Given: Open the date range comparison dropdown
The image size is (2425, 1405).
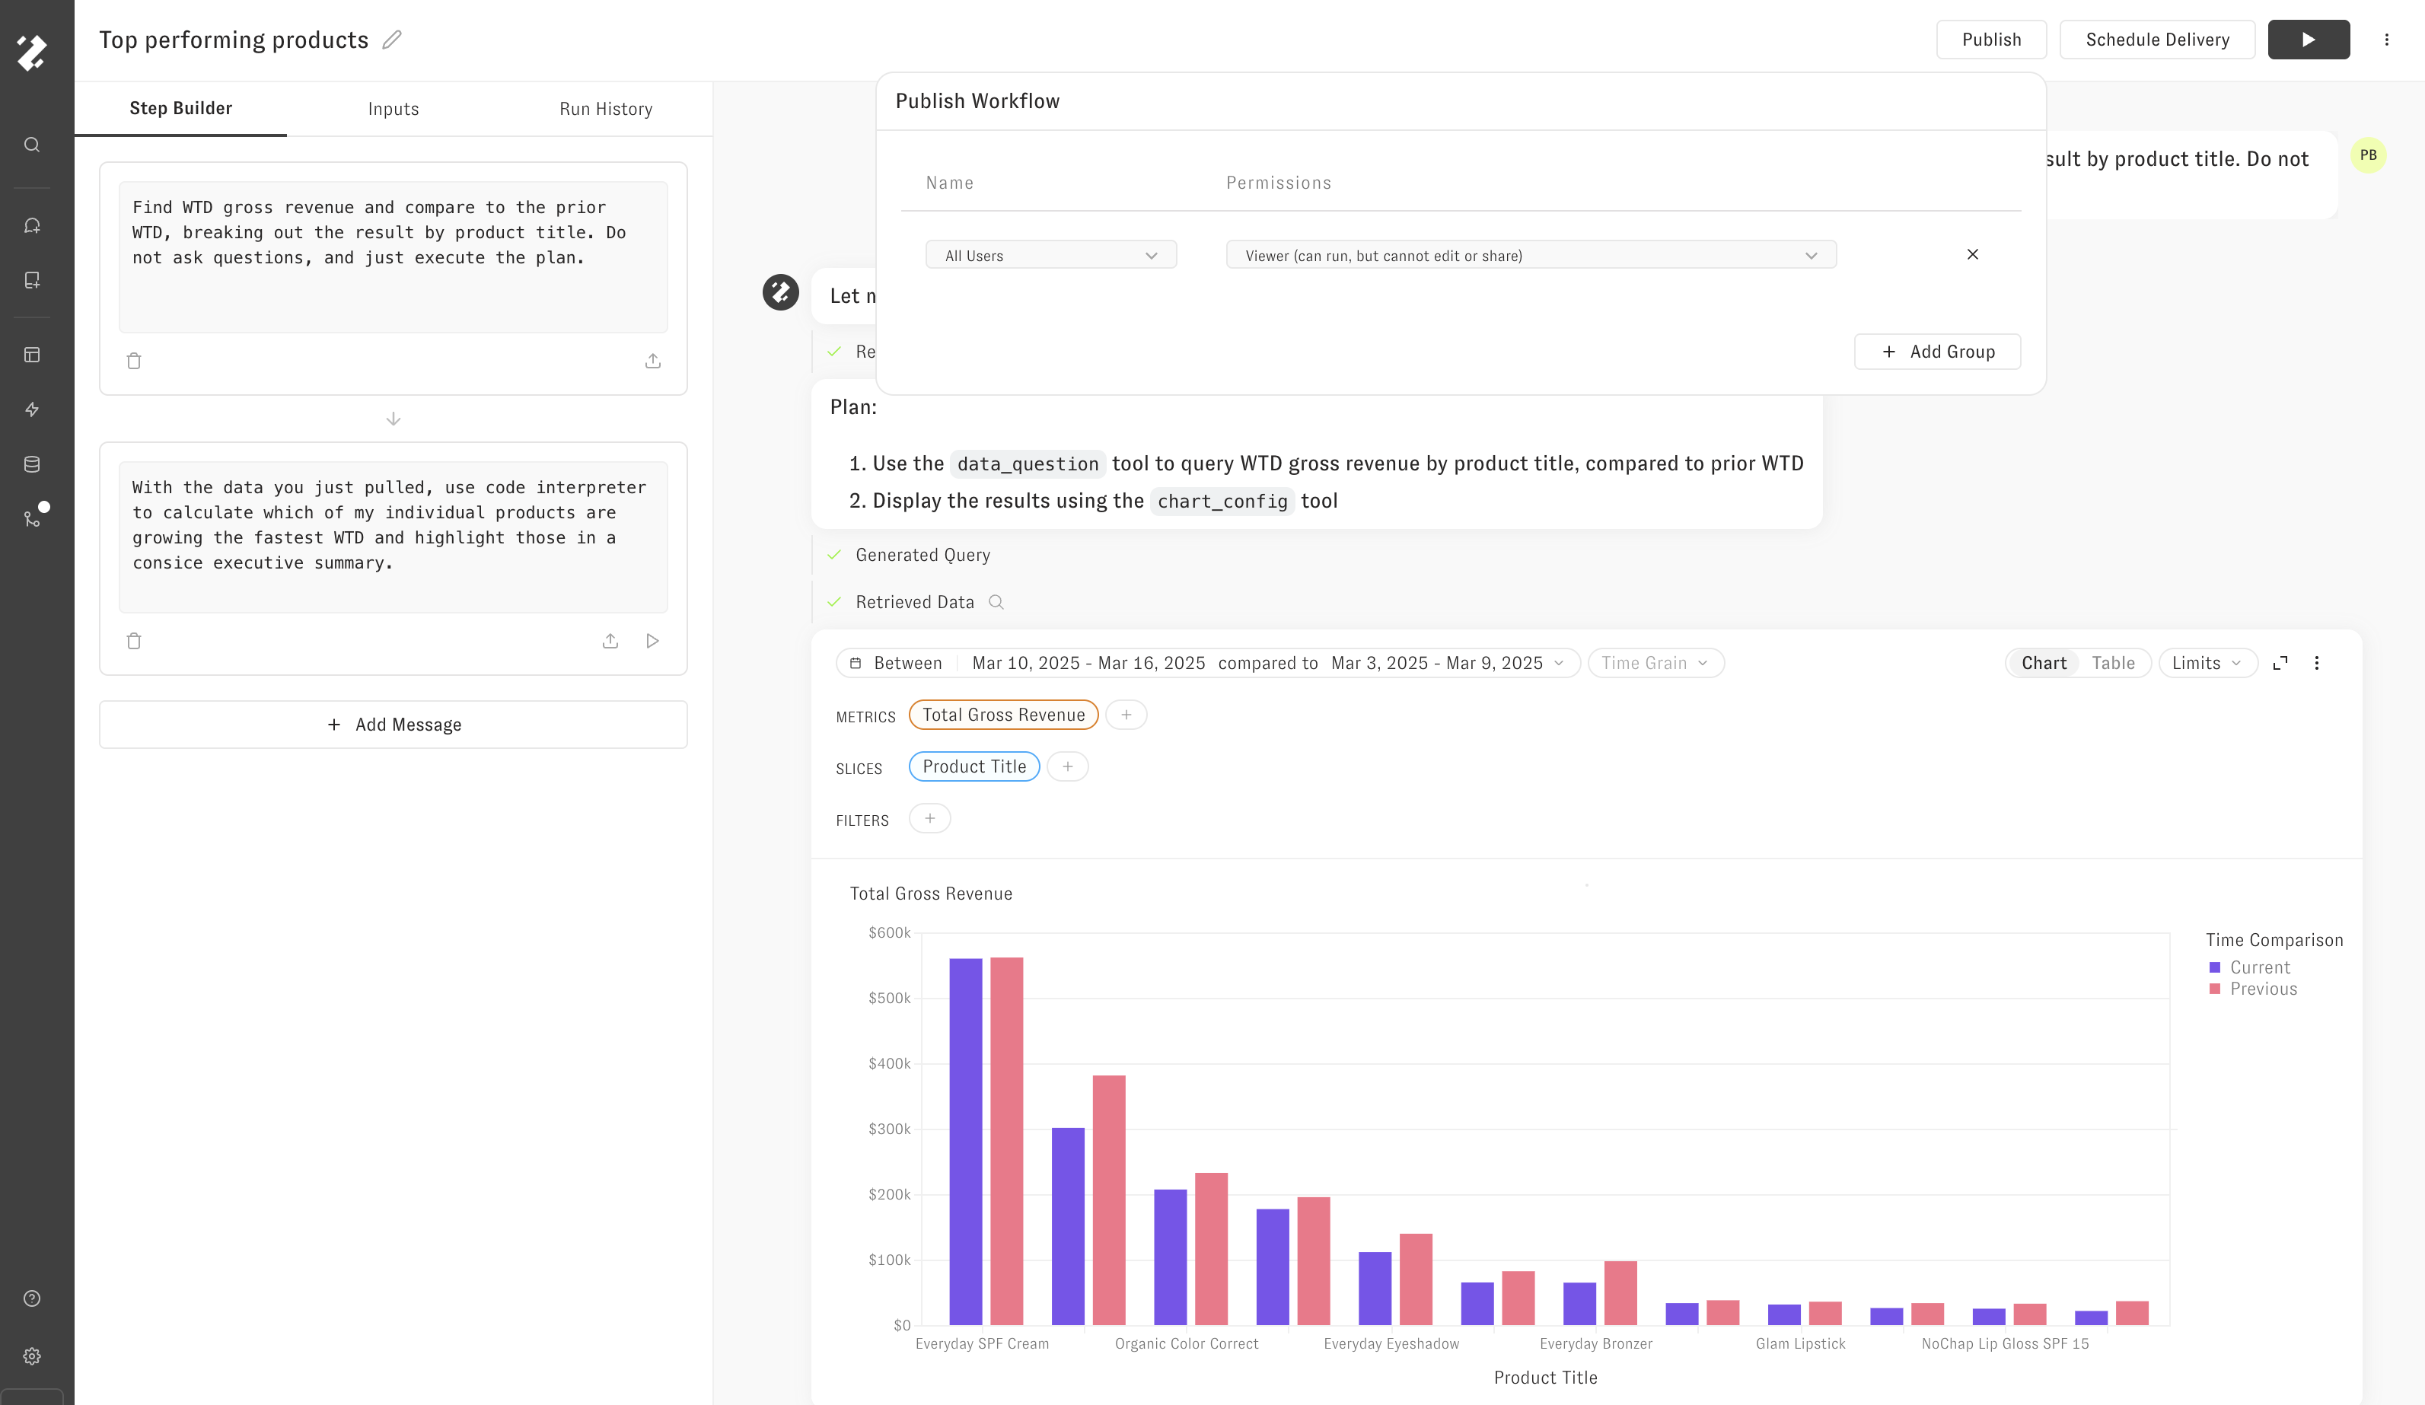Looking at the screenshot, I should coord(1208,663).
